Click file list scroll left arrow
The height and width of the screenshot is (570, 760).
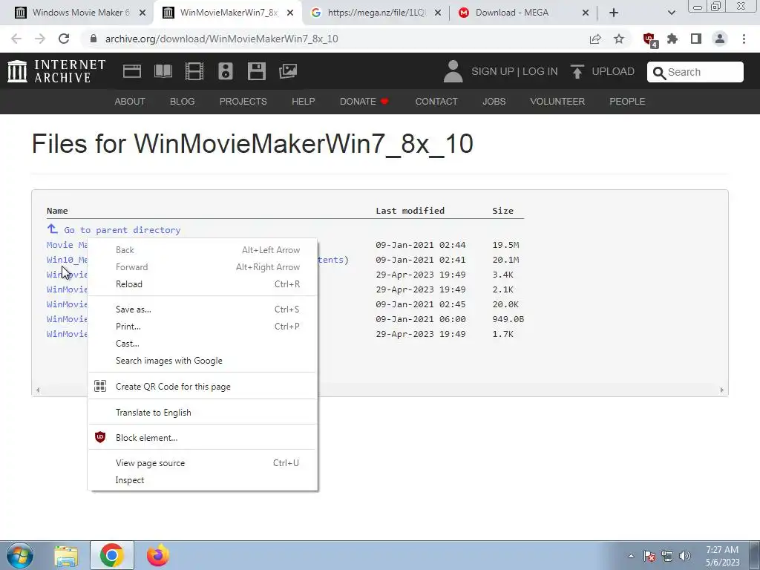38,390
